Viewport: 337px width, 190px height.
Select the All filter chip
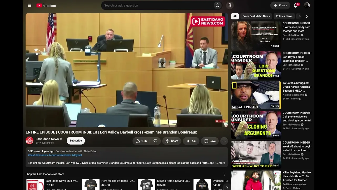pos(235,16)
